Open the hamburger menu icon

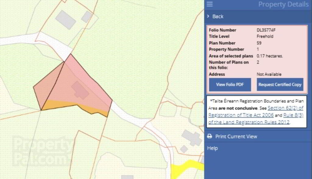[210, 4]
